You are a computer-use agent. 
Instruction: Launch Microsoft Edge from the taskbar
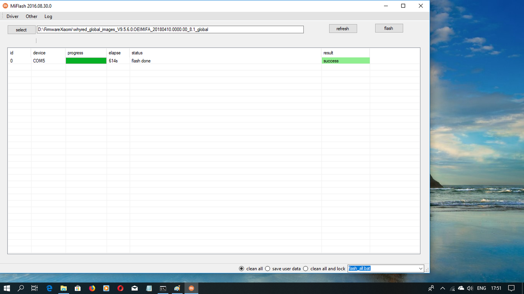coord(50,288)
